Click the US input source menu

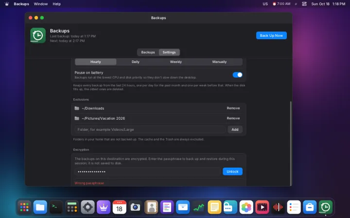265,4
